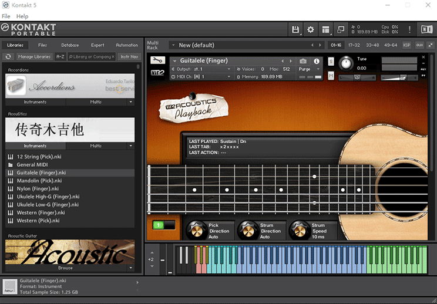The width and height of the screenshot is (437, 304).
Task: Switch to the Files tab
Action: pos(43,45)
